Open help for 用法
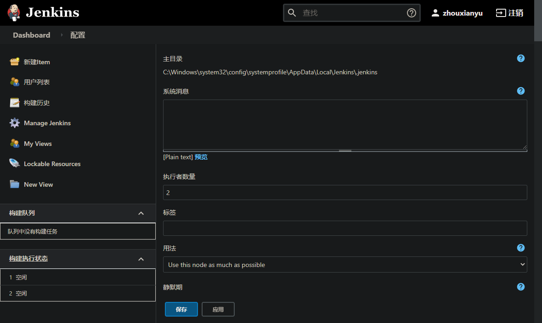The width and height of the screenshot is (542, 323). 520,248
